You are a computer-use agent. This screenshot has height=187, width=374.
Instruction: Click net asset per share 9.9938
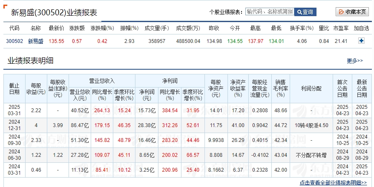point(216,140)
